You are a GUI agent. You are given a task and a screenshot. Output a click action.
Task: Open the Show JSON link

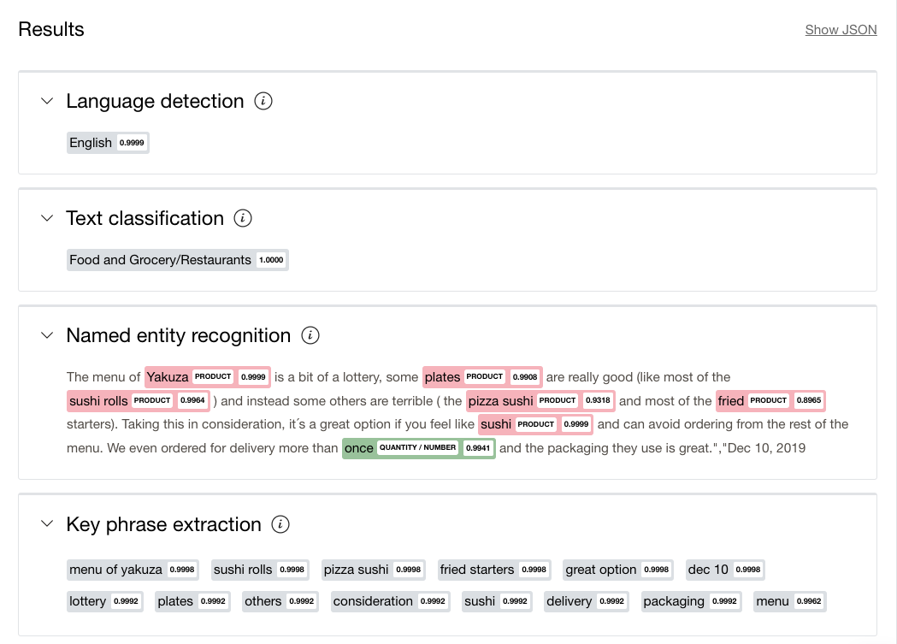841,30
